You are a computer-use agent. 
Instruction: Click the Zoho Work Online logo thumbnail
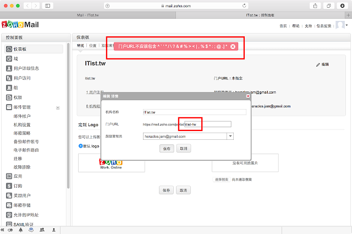111,164
